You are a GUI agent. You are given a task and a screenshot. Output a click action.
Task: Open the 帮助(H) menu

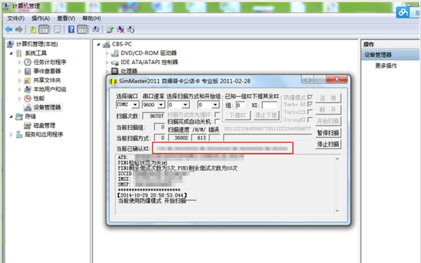click(x=91, y=18)
